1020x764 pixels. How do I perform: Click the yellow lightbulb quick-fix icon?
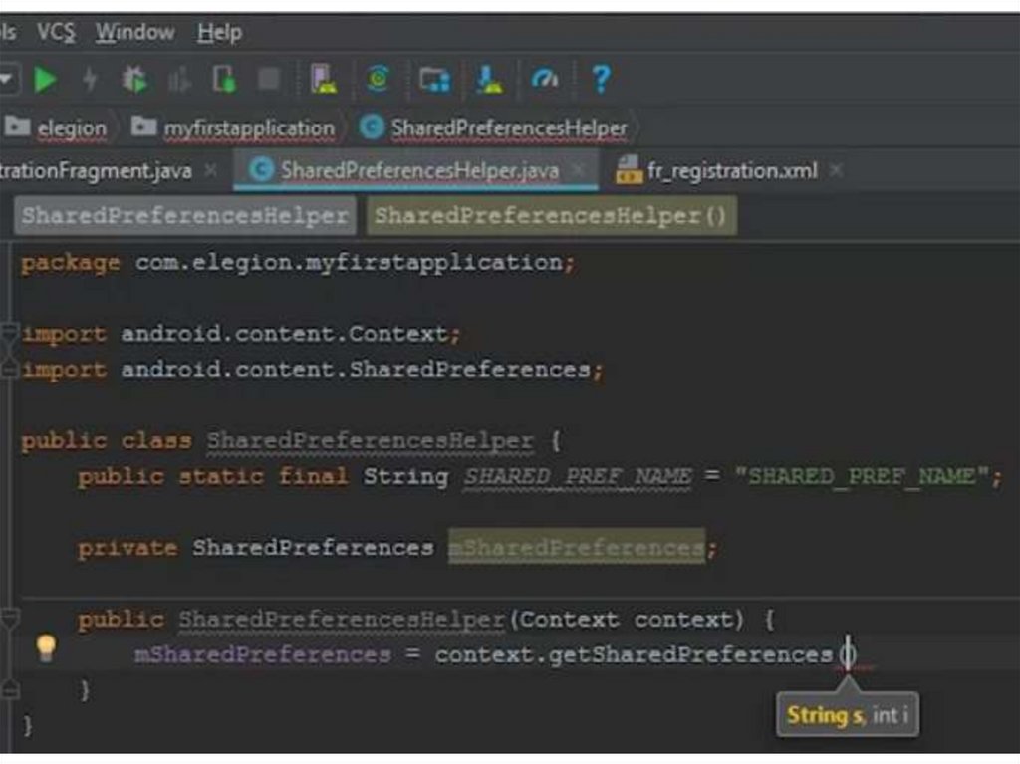pyautogui.click(x=45, y=648)
